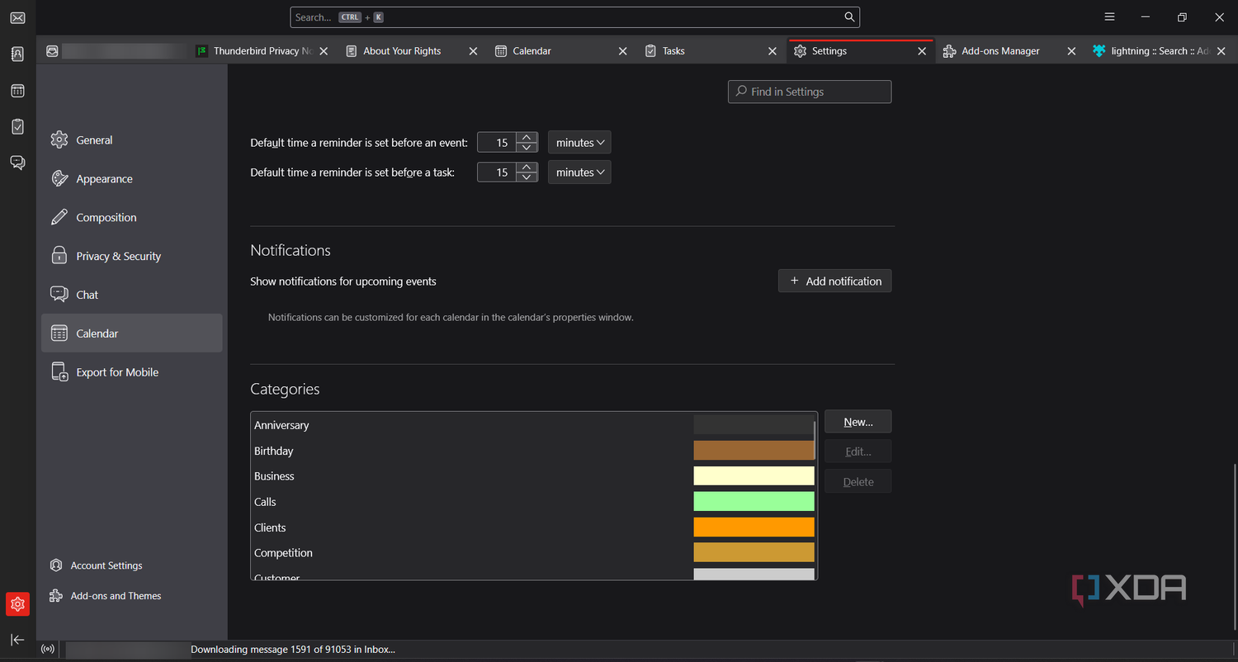Decrease event reminder default time
The image size is (1238, 662).
tap(527, 148)
